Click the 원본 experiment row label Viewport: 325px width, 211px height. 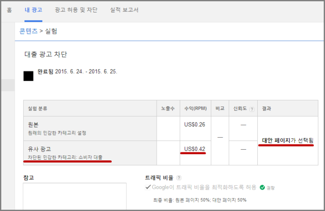tap(34, 124)
